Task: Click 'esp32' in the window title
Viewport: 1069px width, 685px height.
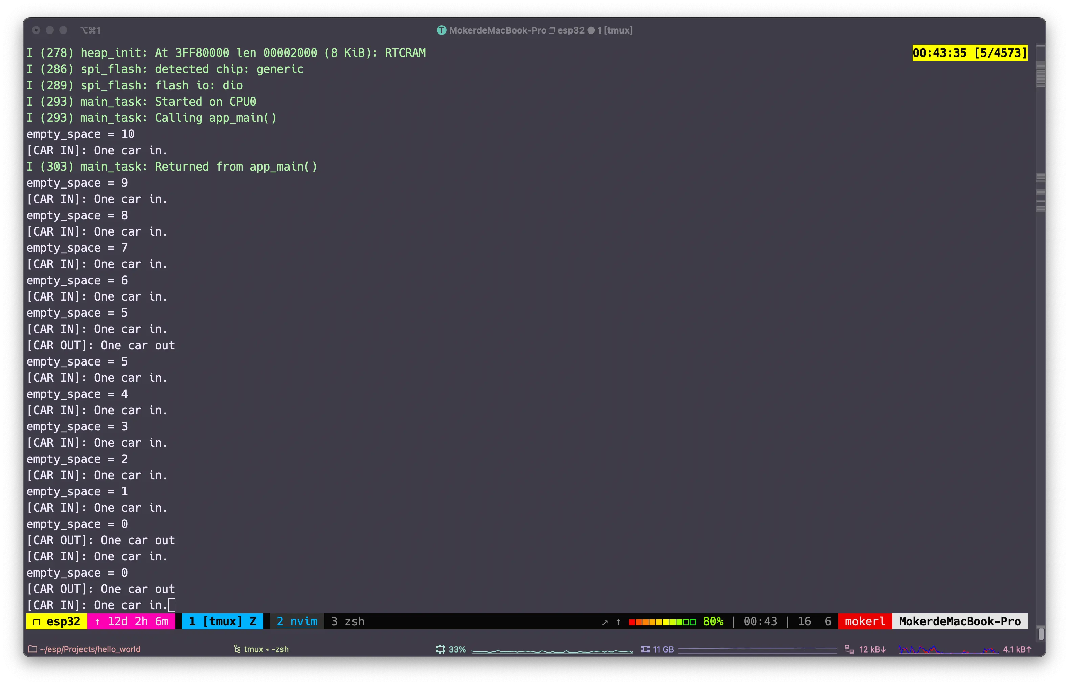Action: 571,30
